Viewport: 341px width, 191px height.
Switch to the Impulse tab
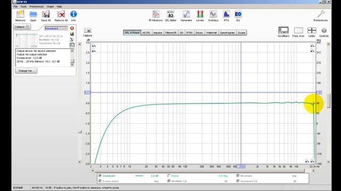click(158, 33)
